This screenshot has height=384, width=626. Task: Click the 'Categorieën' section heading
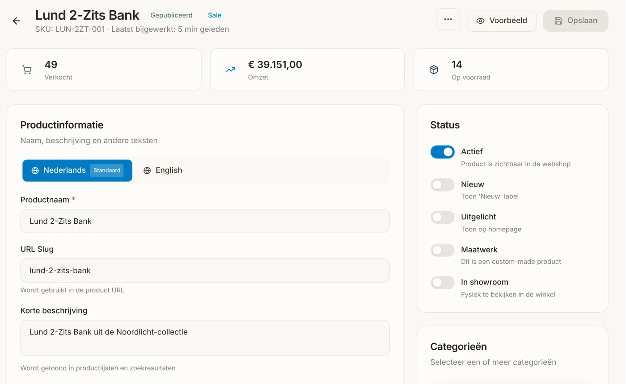pos(458,346)
